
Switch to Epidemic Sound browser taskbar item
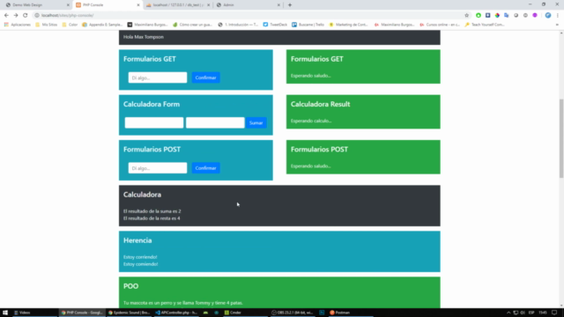129,313
